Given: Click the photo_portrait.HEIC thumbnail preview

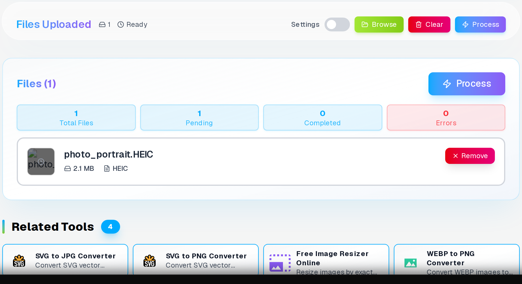Looking at the screenshot, I should 41,162.
